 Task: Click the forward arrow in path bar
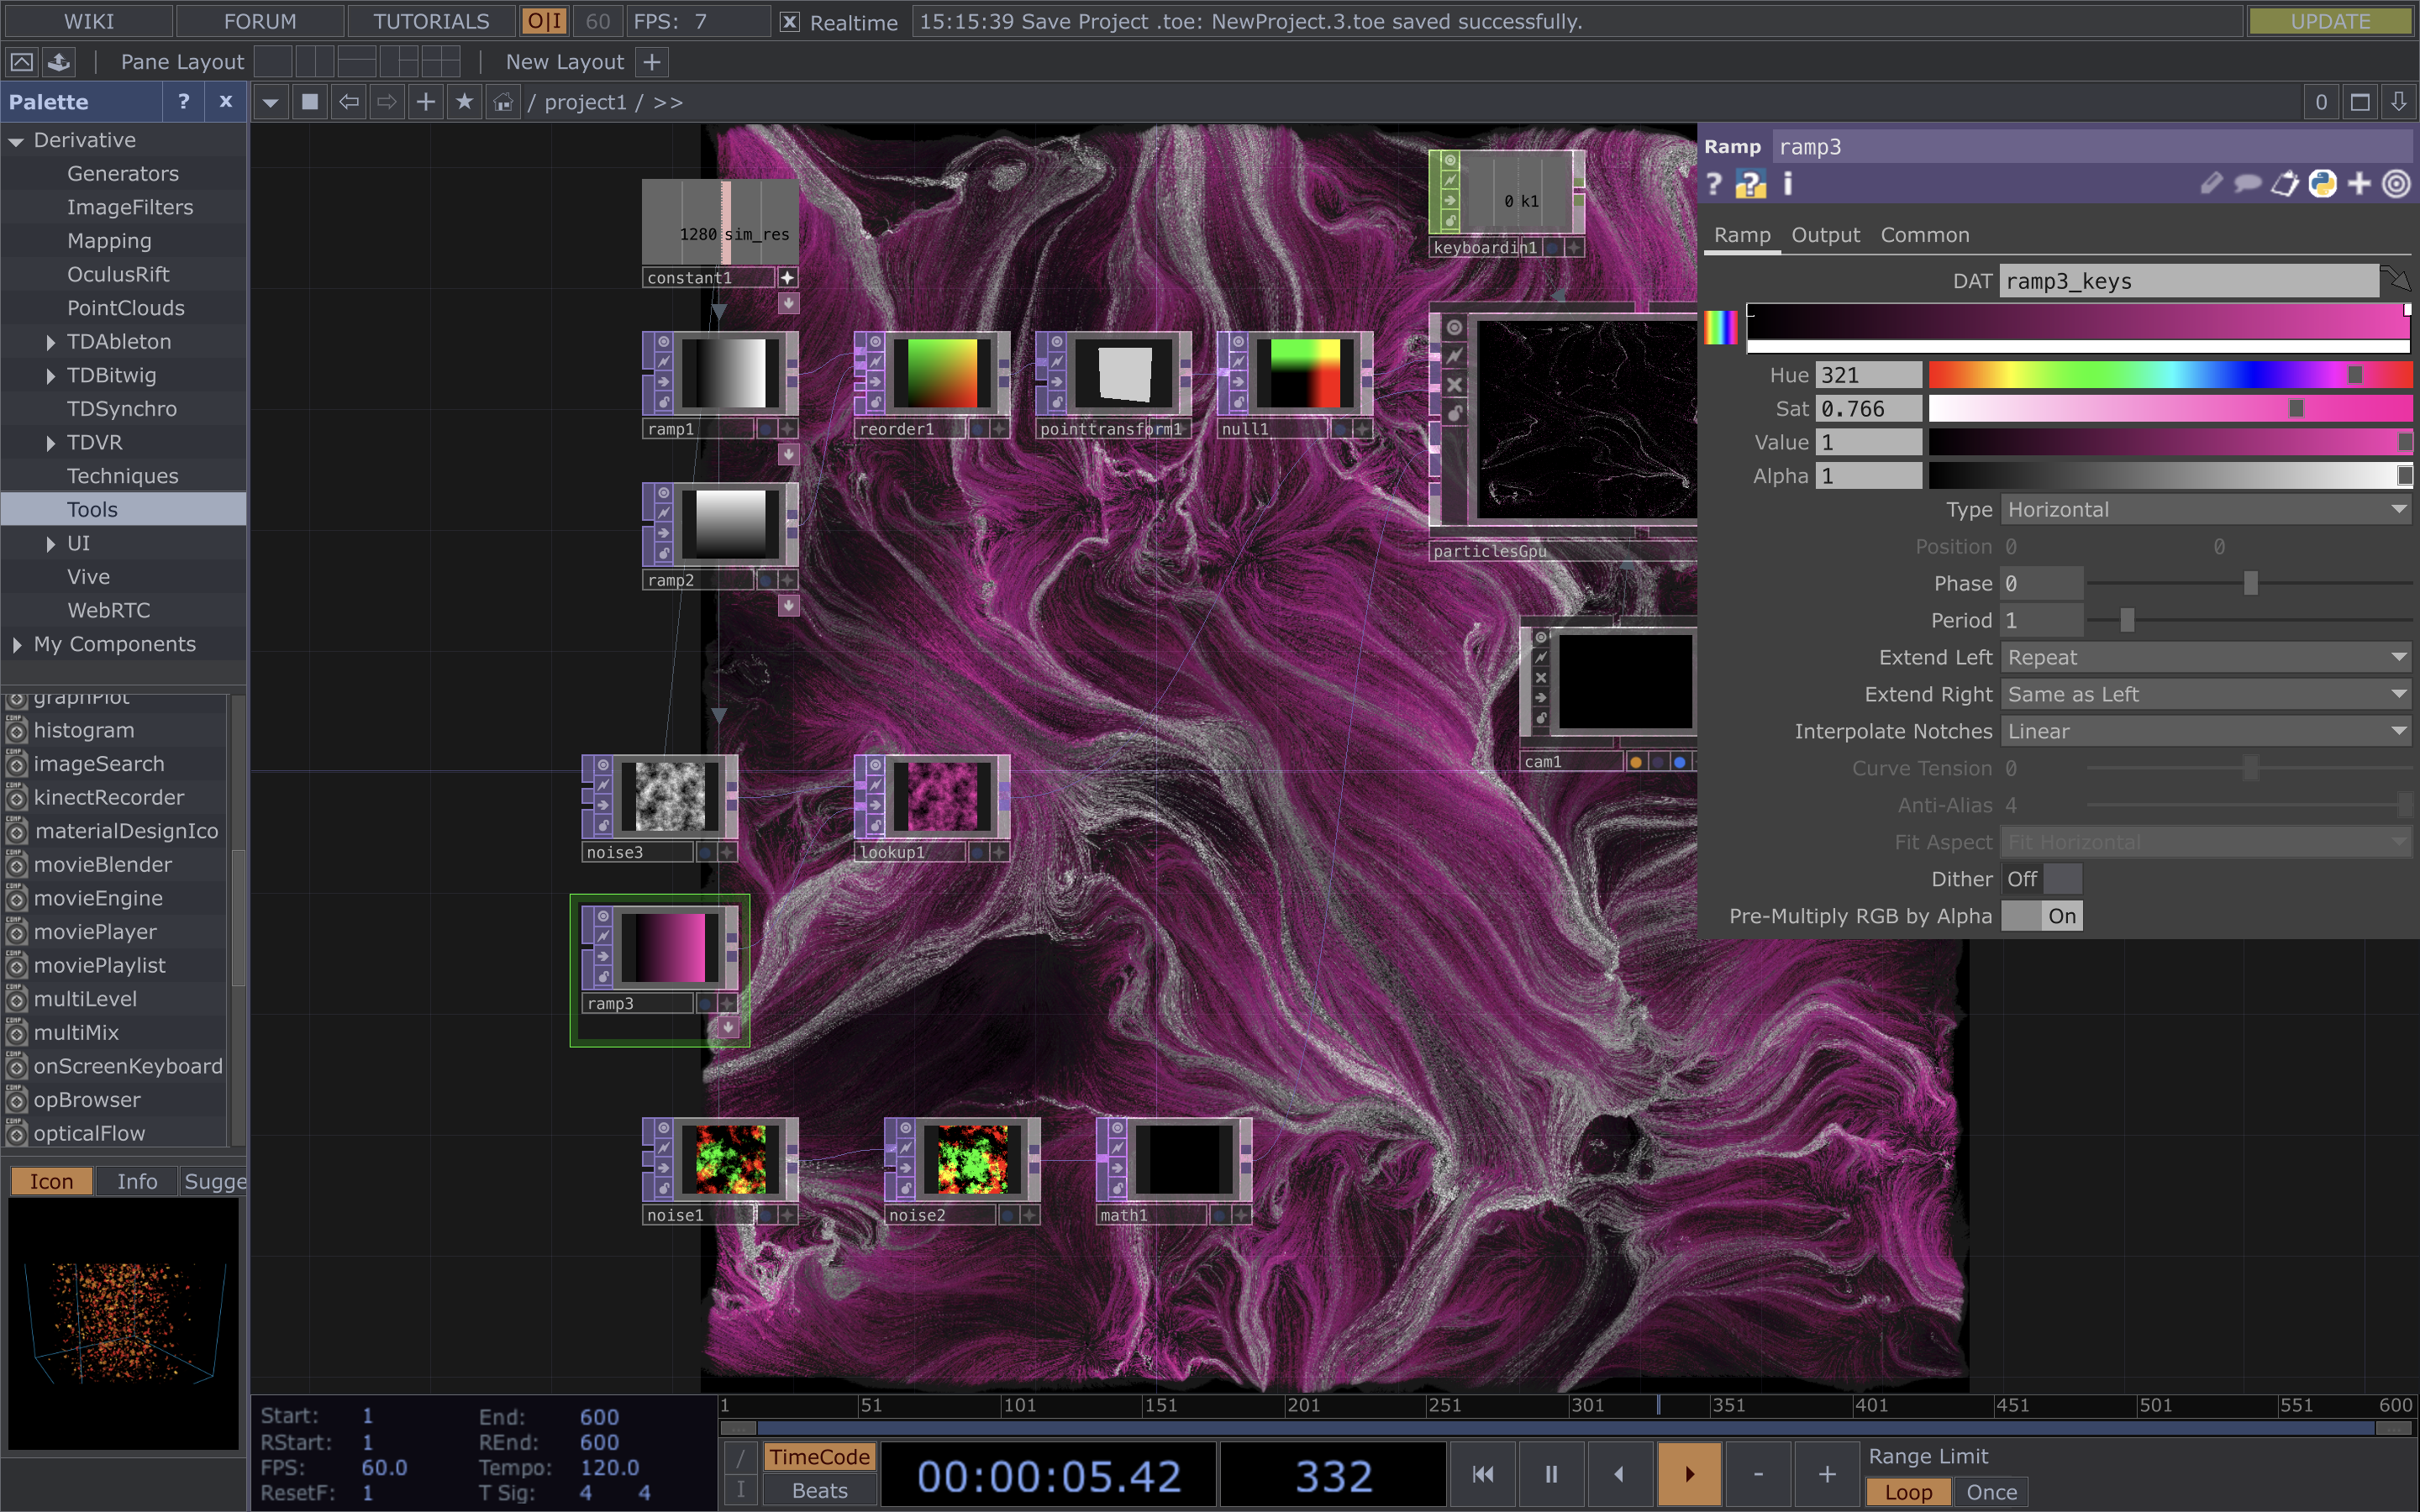point(387,102)
